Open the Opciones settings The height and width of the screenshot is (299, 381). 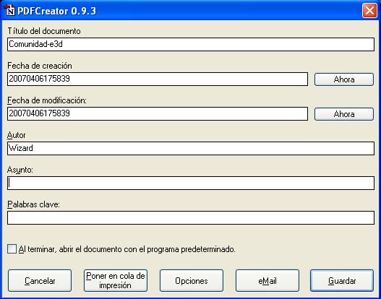click(192, 281)
